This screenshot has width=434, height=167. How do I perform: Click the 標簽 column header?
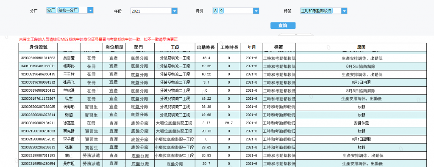(x=279, y=47)
